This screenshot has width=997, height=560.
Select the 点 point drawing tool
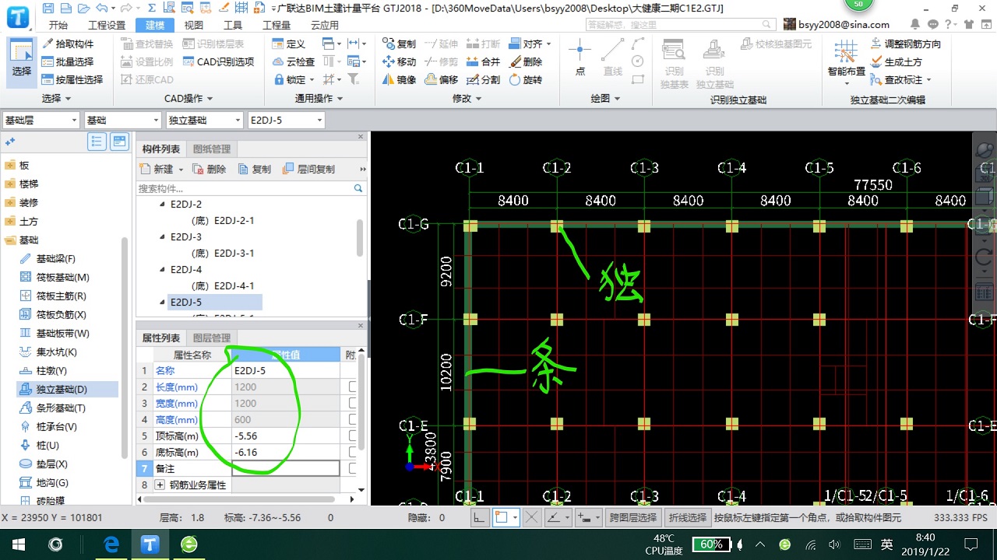pyautogui.click(x=580, y=59)
